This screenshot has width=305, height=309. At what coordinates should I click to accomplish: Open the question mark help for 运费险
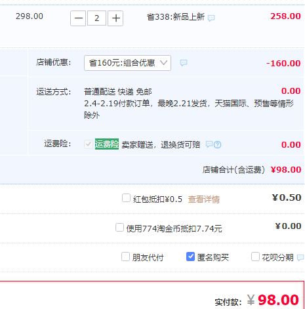tap(217, 144)
